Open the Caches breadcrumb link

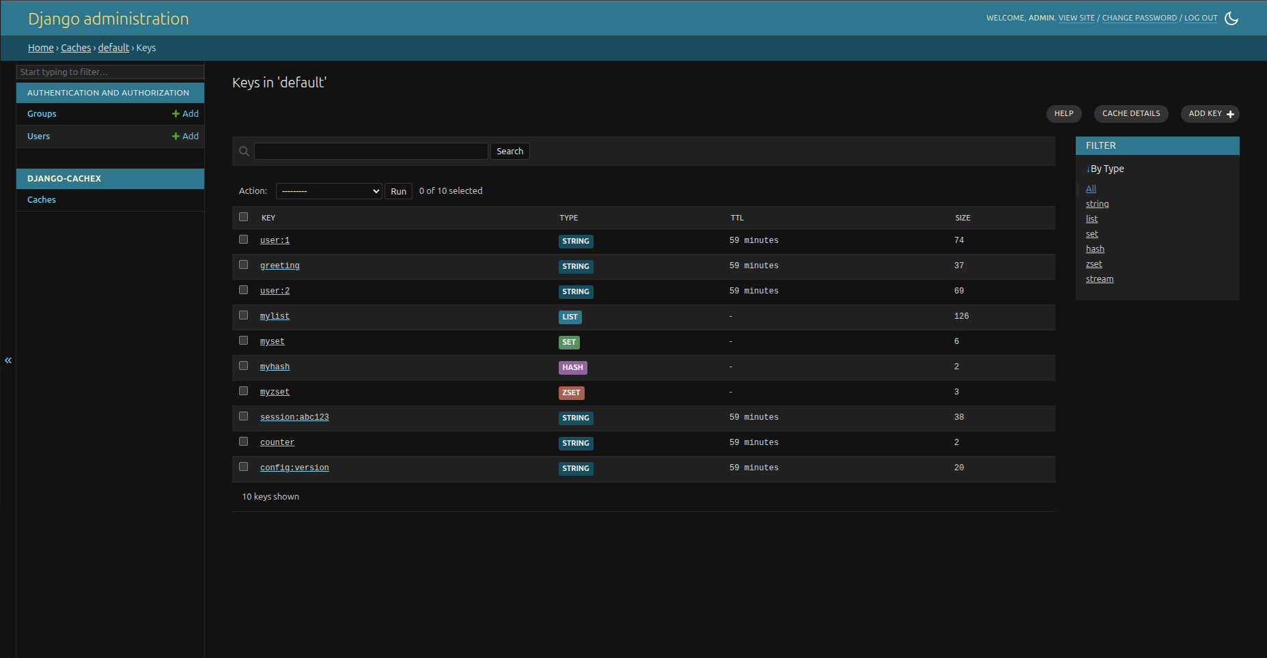tap(76, 48)
